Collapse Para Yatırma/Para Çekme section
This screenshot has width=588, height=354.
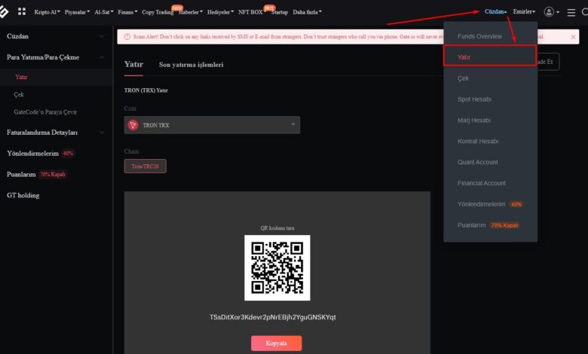[57, 57]
